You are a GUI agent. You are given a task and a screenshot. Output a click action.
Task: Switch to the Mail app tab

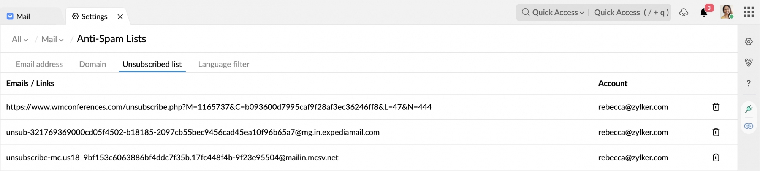pos(23,16)
